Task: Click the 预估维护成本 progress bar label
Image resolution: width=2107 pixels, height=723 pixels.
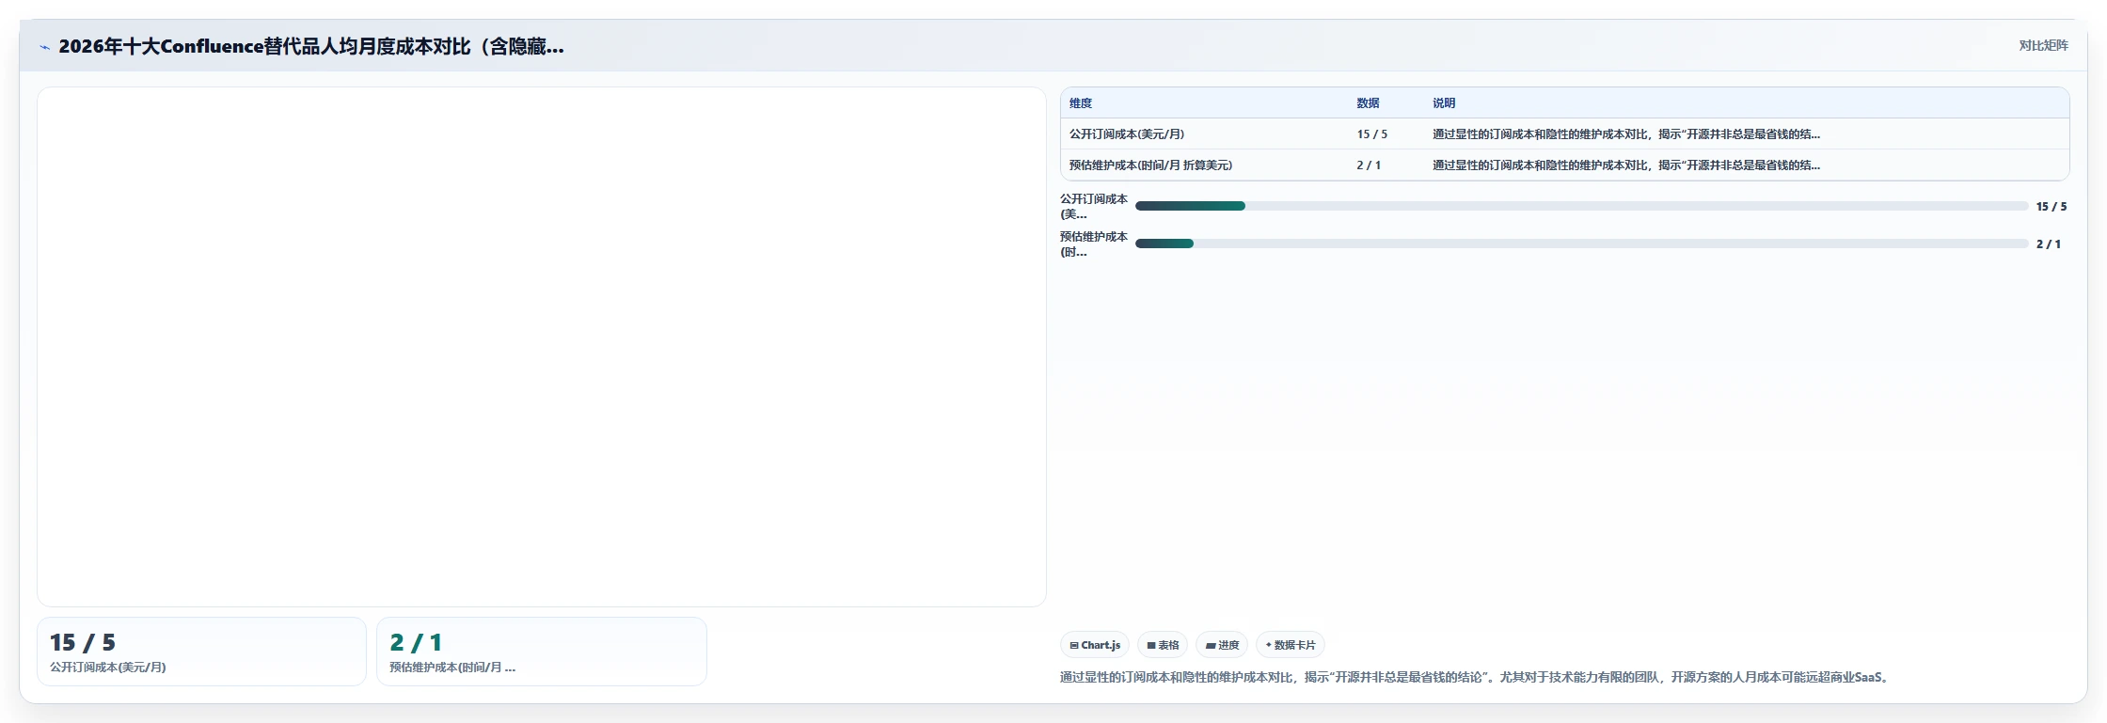Action: point(1093,244)
